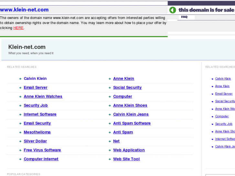Screen dimensions: 235x176
Task: Click the arrow bullet beside Anti Spam Software
Action: click(x=110, y=124)
